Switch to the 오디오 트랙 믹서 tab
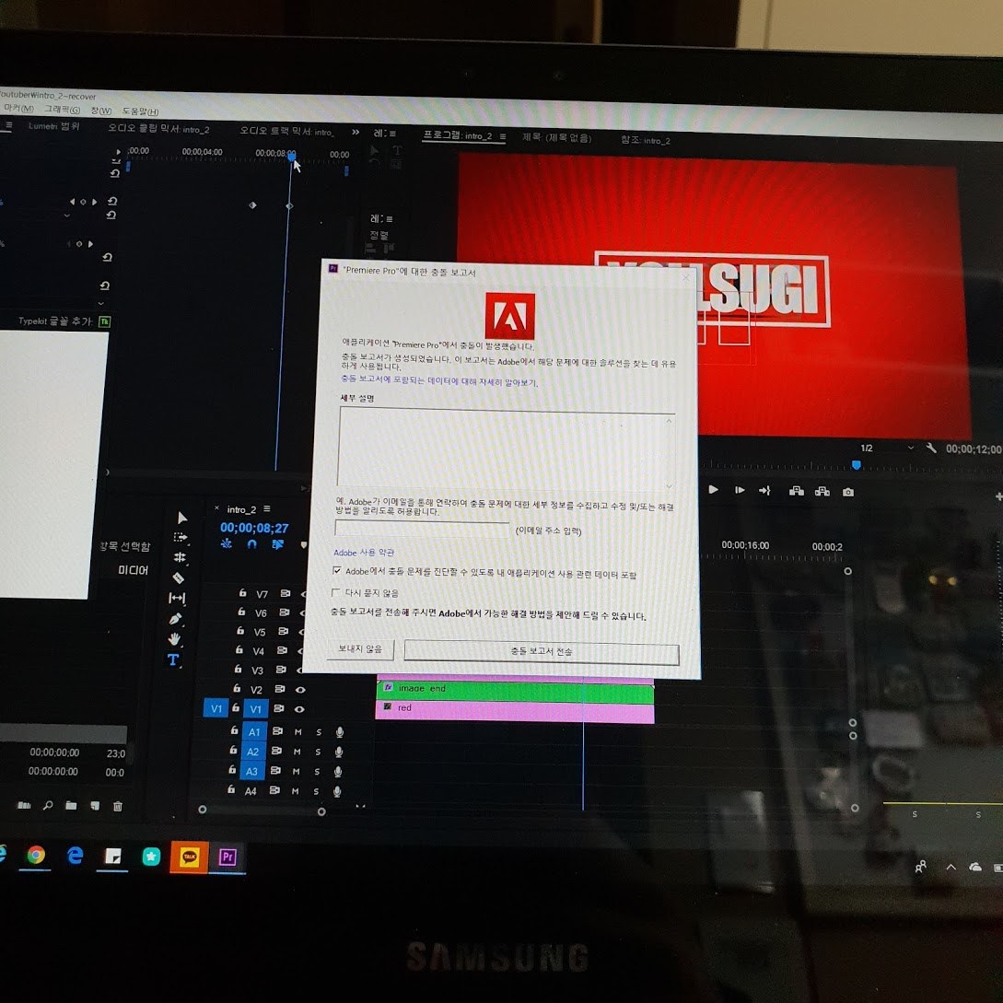 point(286,131)
